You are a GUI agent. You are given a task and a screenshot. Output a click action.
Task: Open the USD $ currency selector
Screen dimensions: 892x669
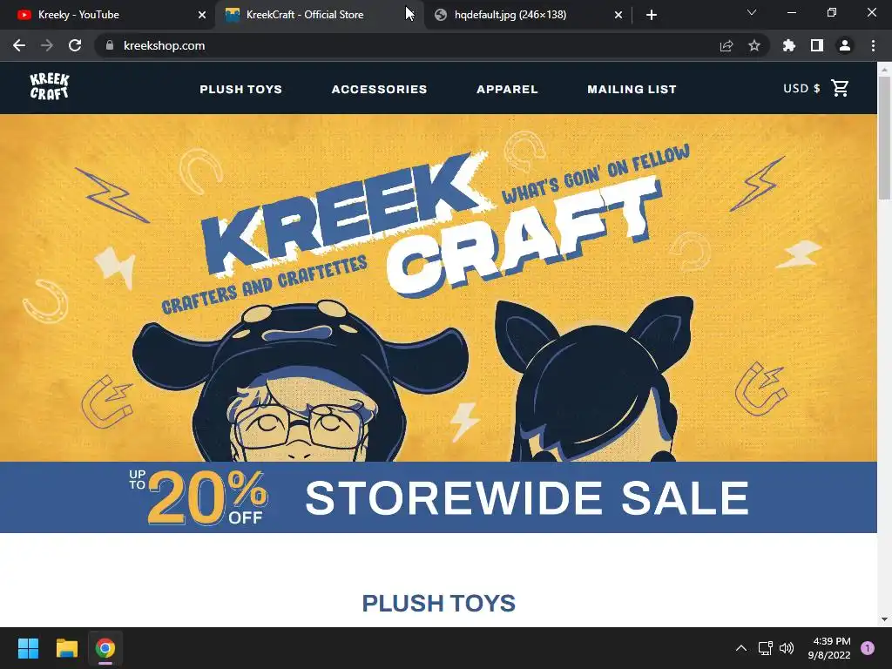point(801,88)
